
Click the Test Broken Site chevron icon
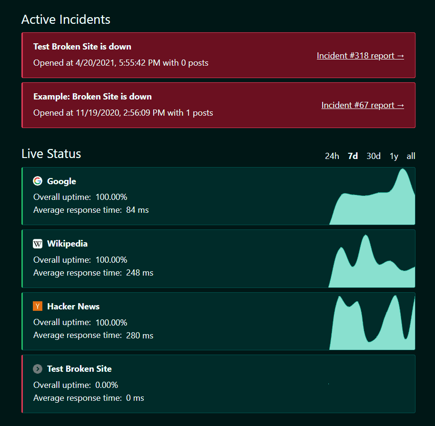pos(37,368)
